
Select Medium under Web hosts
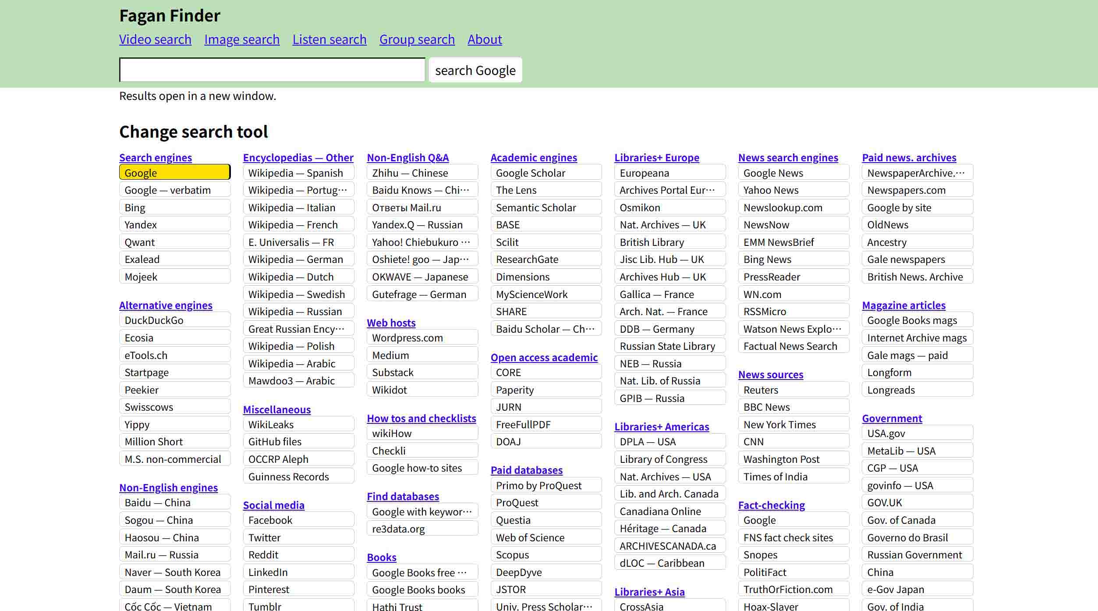tap(422, 355)
